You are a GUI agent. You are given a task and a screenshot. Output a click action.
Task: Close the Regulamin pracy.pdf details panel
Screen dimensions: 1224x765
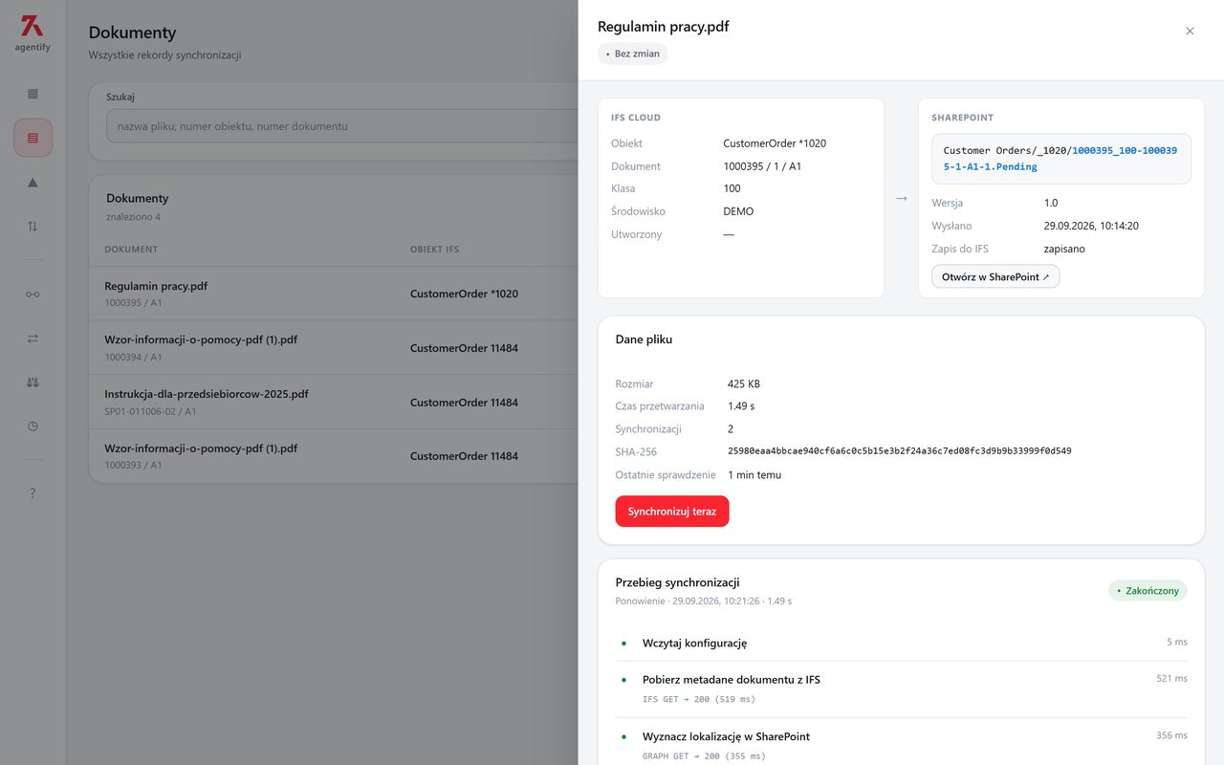(x=1190, y=32)
